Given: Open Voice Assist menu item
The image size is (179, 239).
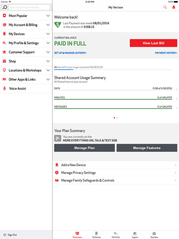Looking at the screenshot, I should coord(26,88).
